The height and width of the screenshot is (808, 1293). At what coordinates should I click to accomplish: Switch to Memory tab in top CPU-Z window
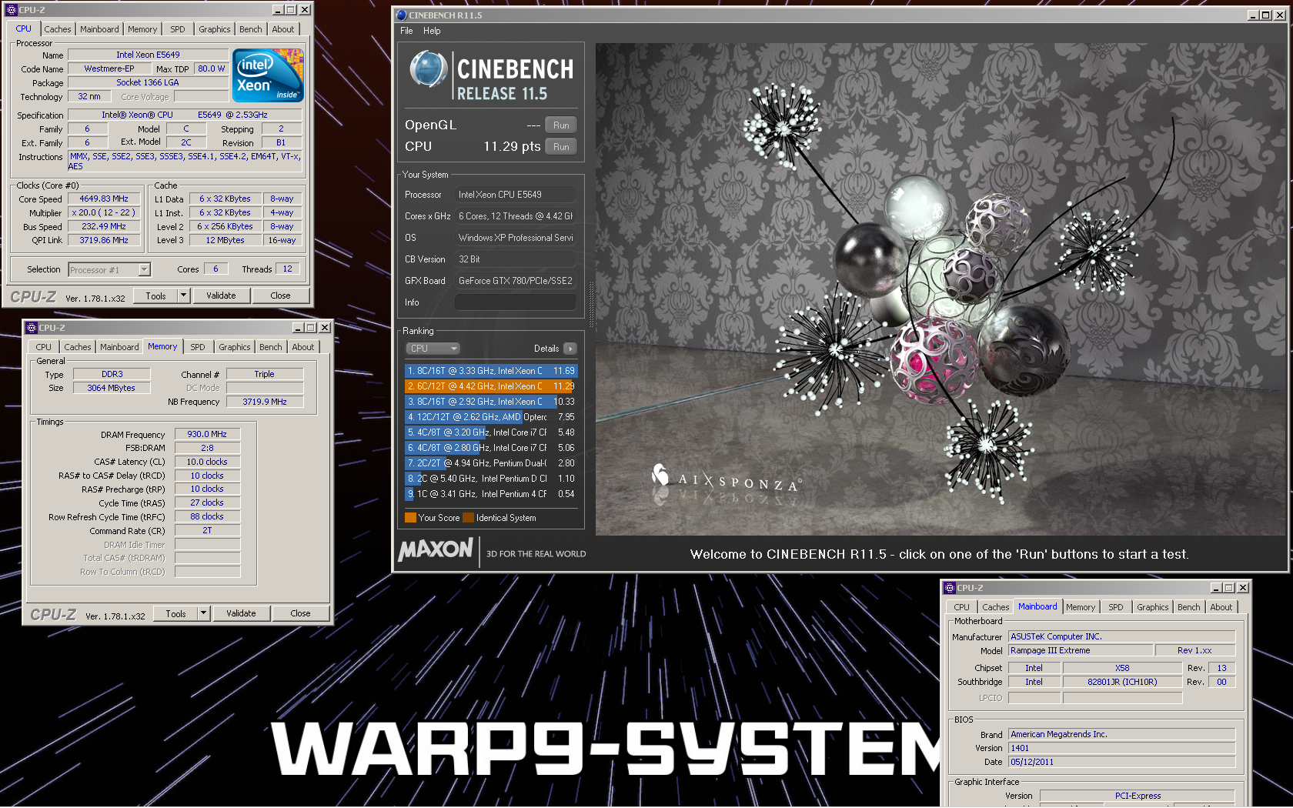(142, 29)
